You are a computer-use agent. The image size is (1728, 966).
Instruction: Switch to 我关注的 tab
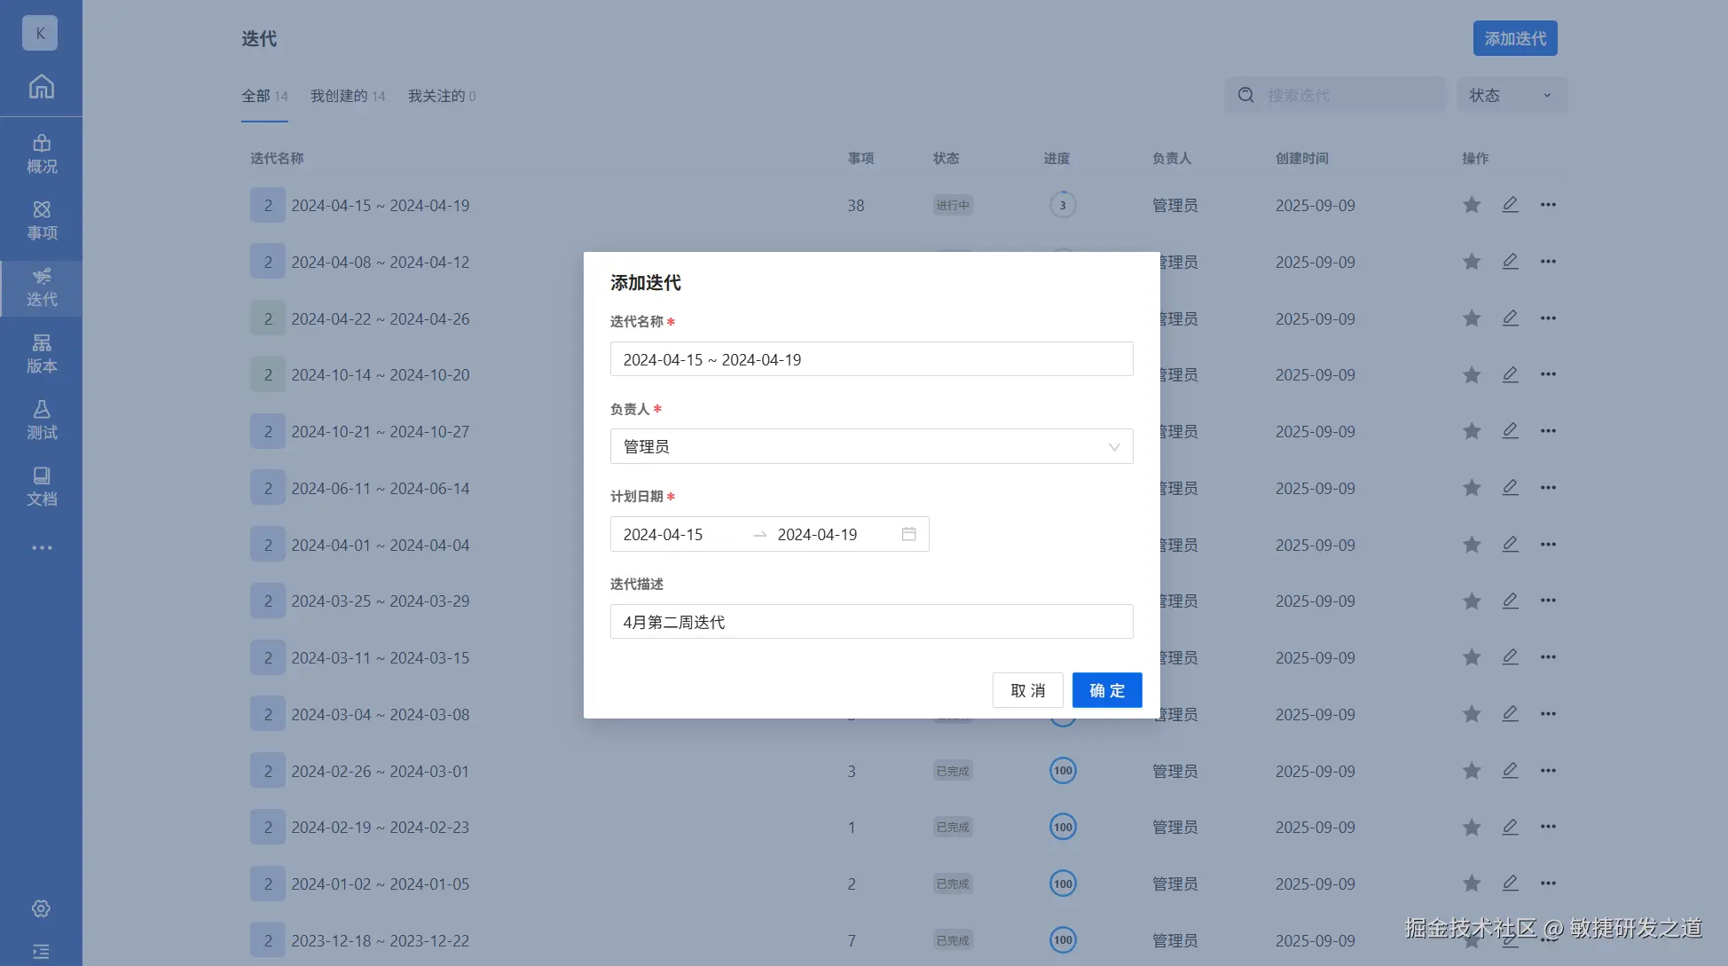tap(441, 96)
